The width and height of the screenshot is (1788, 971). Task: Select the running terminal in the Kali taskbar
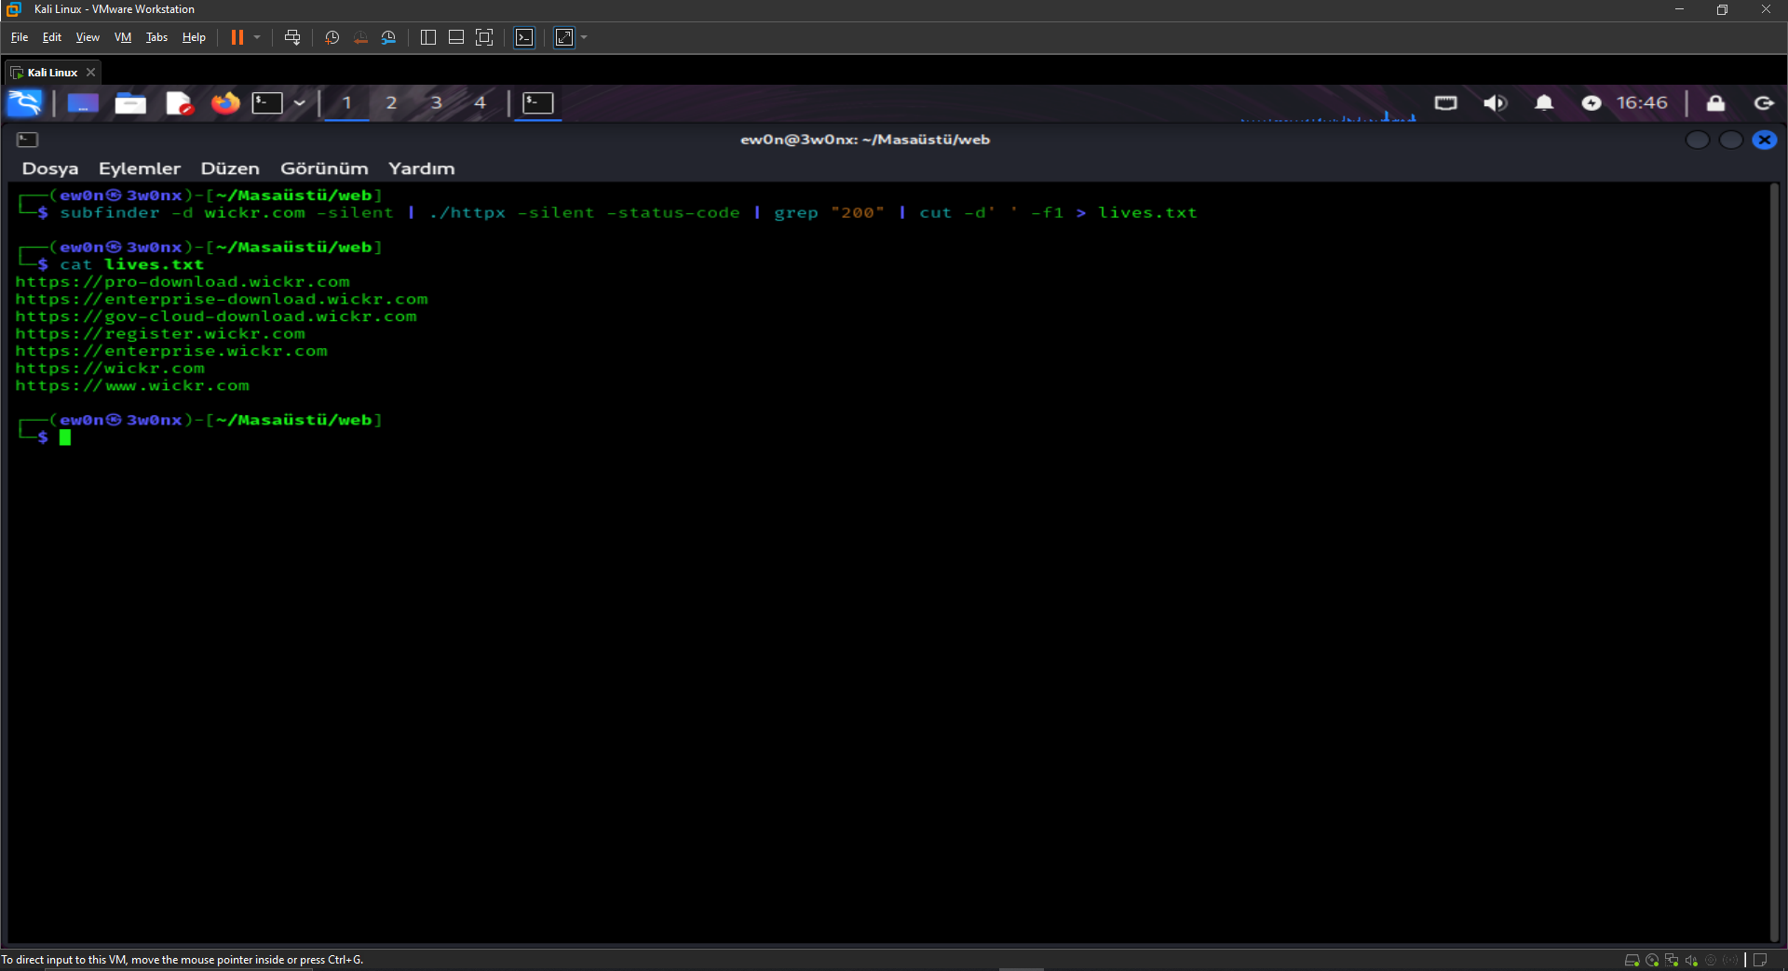538,102
